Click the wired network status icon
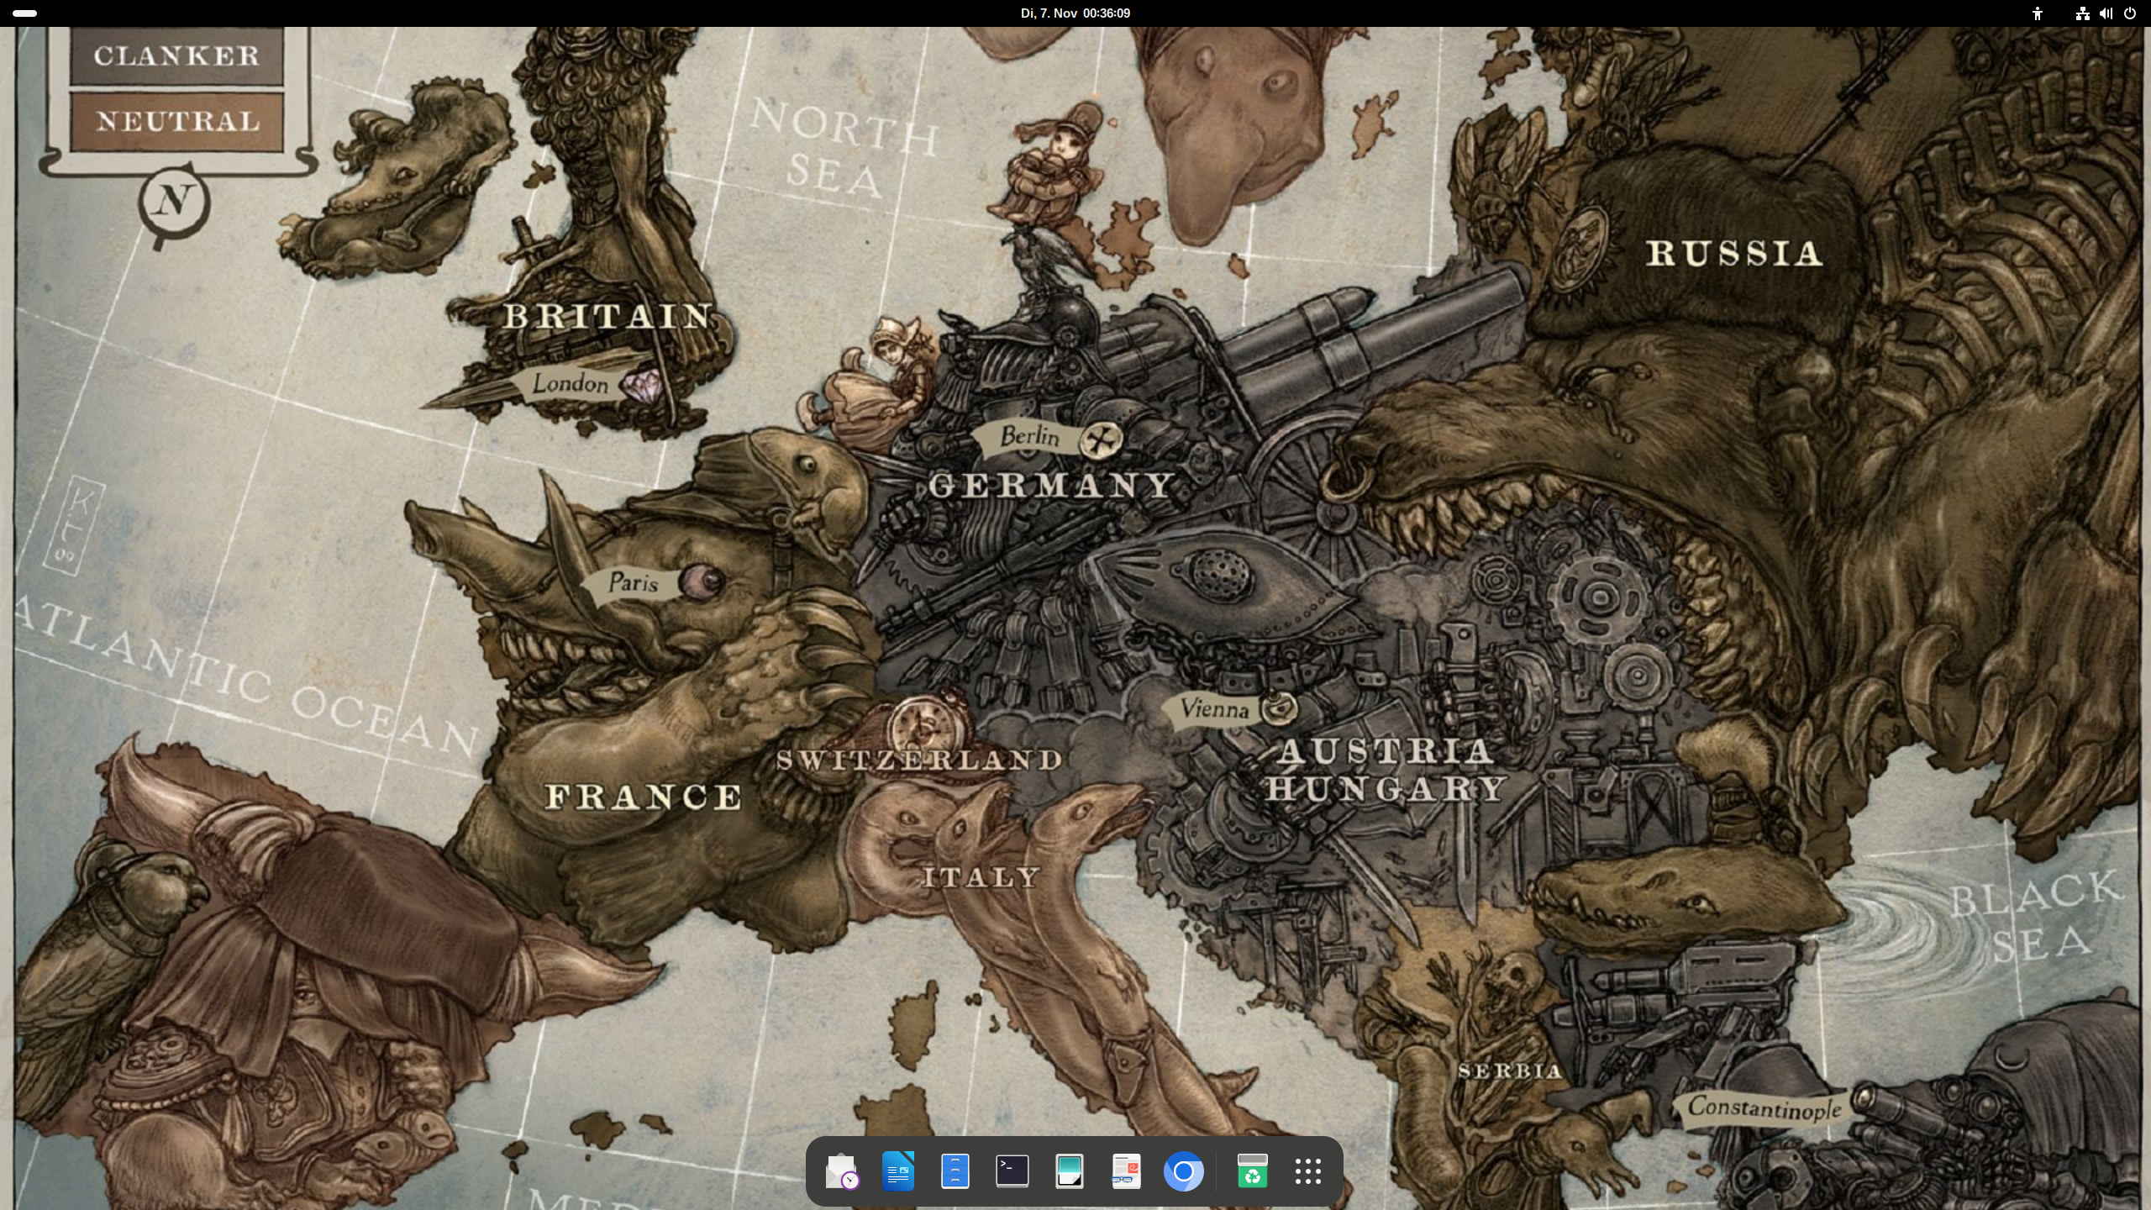 [2082, 13]
